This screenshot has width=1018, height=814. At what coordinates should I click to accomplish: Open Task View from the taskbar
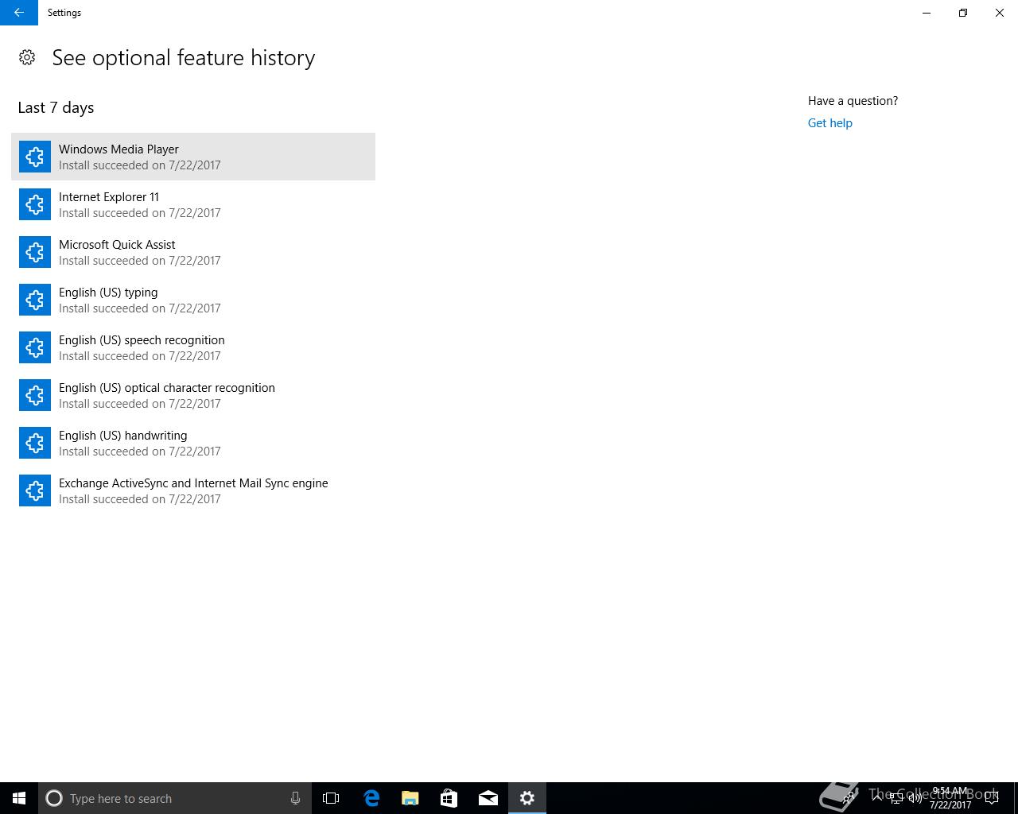(x=331, y=798)
